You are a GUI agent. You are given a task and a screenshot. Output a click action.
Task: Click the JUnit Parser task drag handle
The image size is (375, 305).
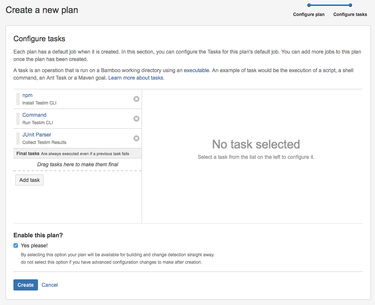(18, 138)
